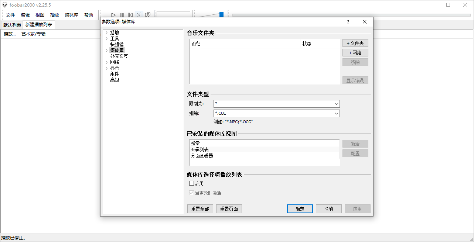Jump to next track icon
Image resolution: width=474 pixels, height=242 pixels.
139,14
